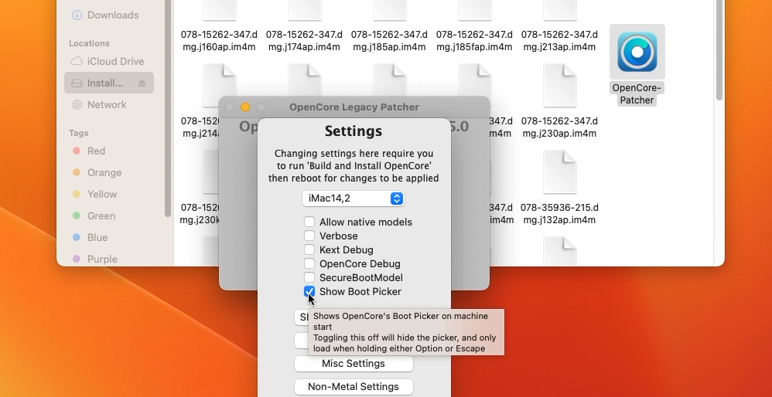Select iCloud Drive in Finder sidebar
Screen dimensions: 772x397
pos(108,62)
